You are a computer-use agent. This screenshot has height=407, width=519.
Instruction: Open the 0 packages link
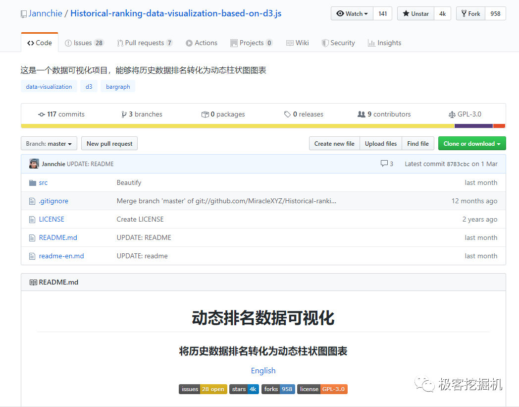(x=223, y=115)
